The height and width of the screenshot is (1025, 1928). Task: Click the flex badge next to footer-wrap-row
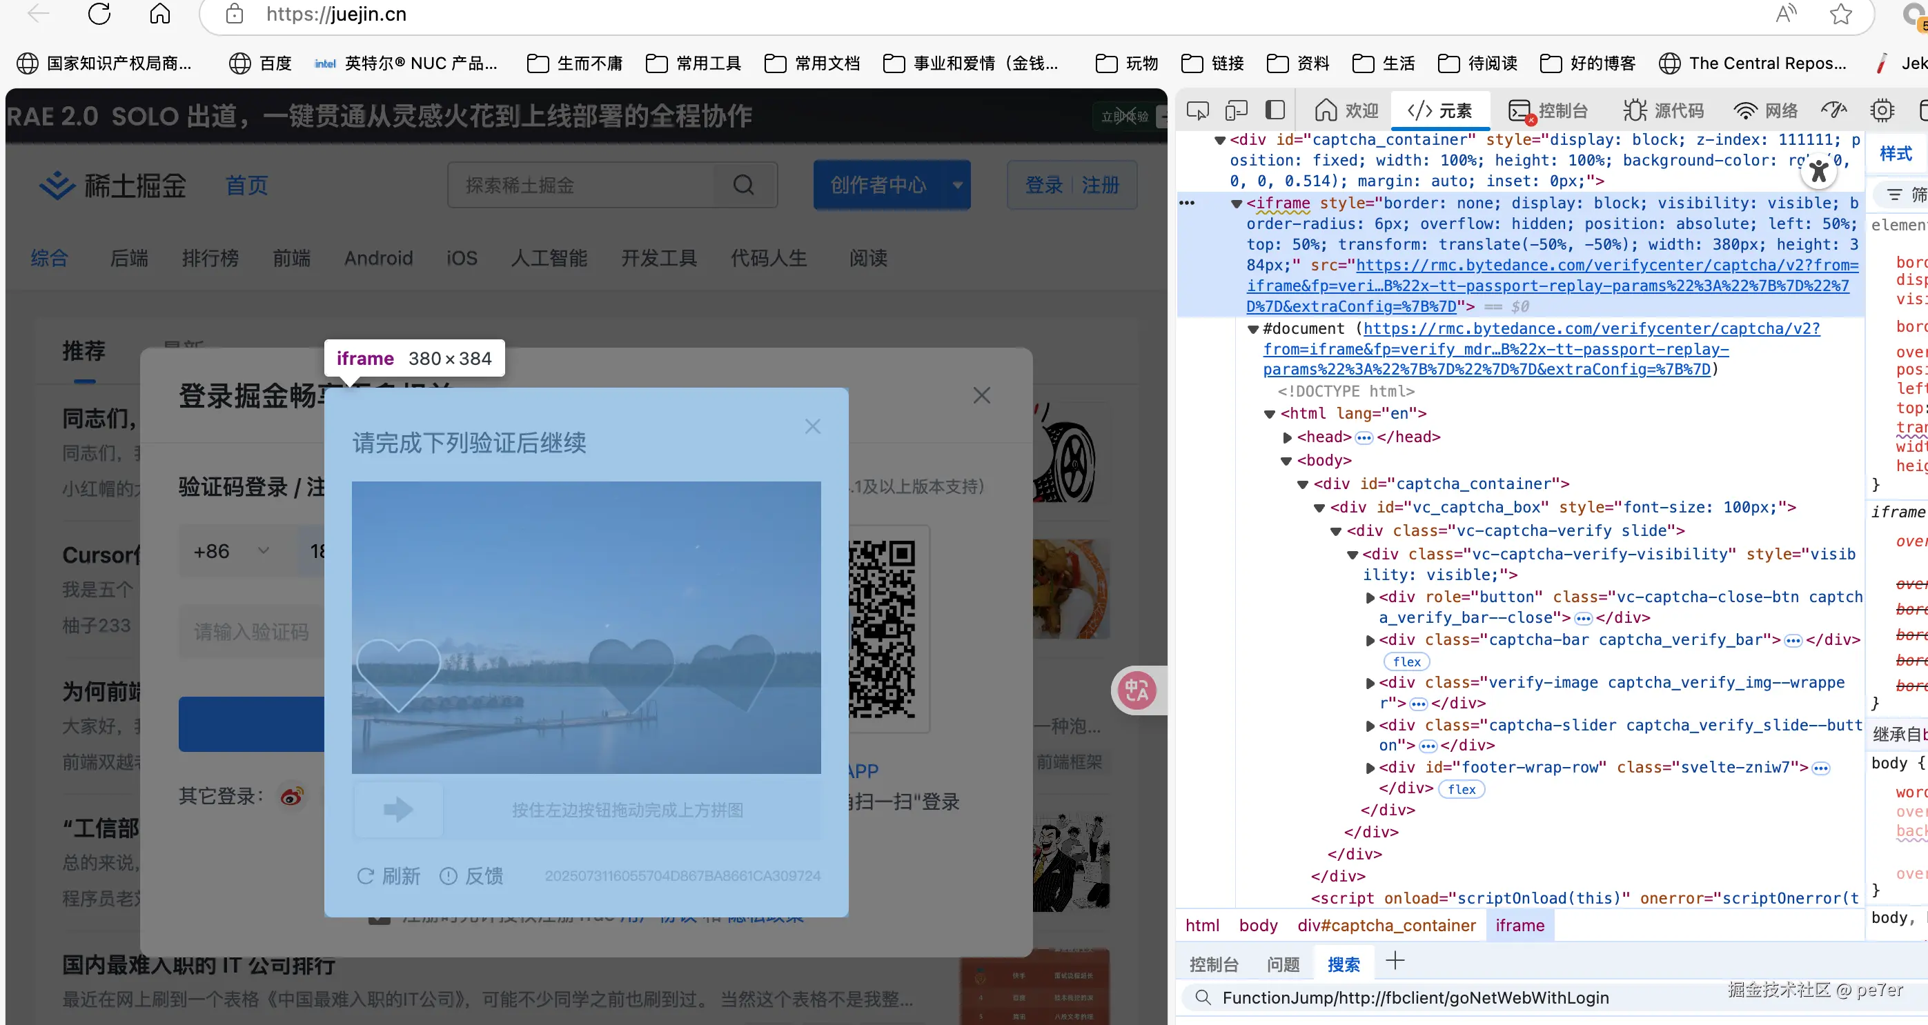[x=1461, y=789]
